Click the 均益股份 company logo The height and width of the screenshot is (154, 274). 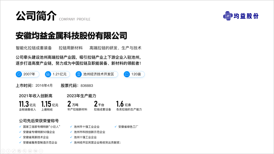tap(241, 16)
